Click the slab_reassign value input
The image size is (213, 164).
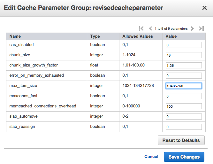click(184, 127)
